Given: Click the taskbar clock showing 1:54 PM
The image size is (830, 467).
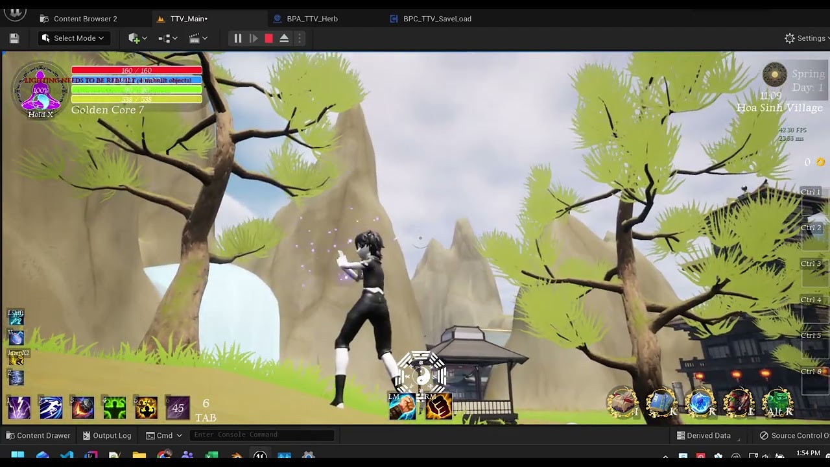Looking at the screenshot, I should click(808, 453).
